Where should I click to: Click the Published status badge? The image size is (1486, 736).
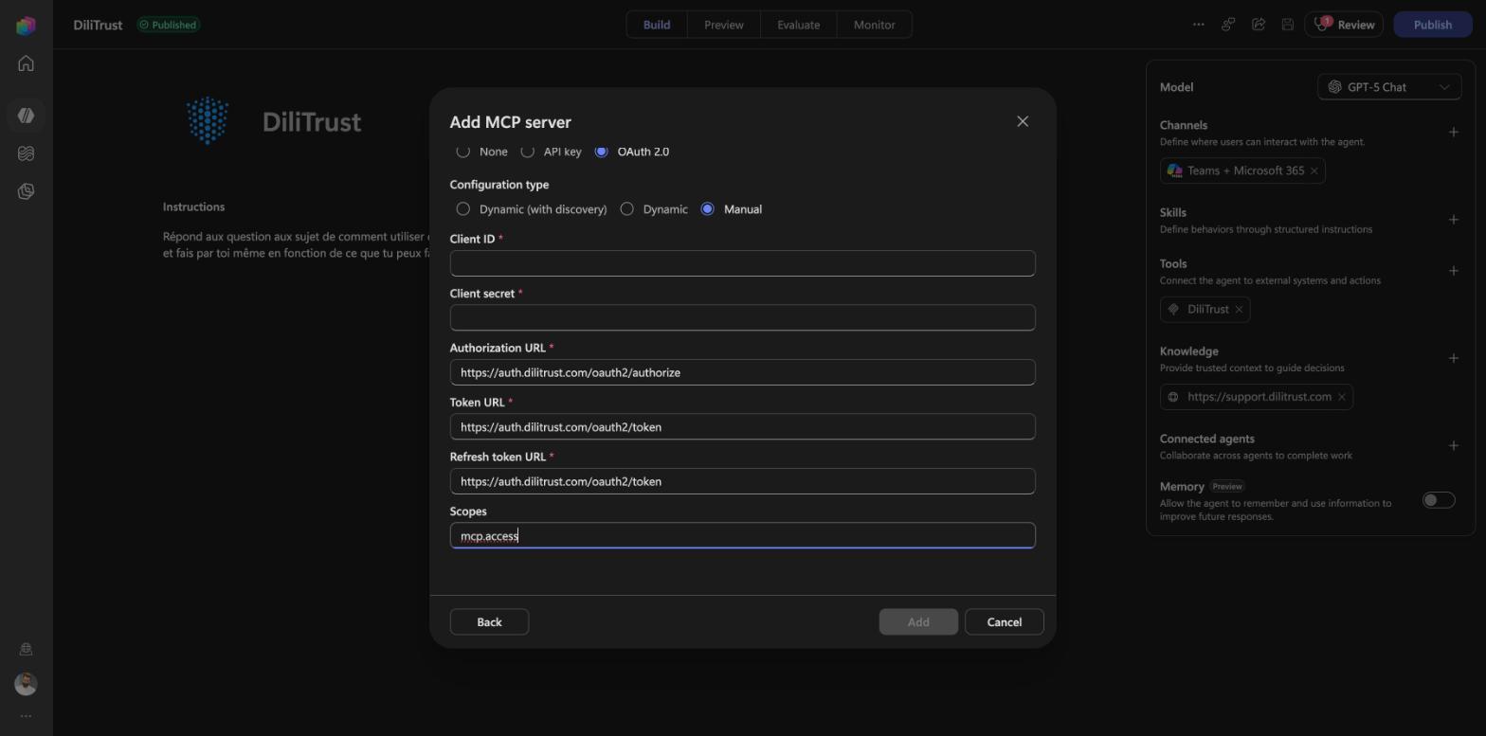(x=168, y=25)
